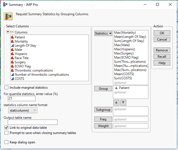Click the quantile value field containing 25
The height and width of the screenshot is (150, 178).
[x=22, y=98]
